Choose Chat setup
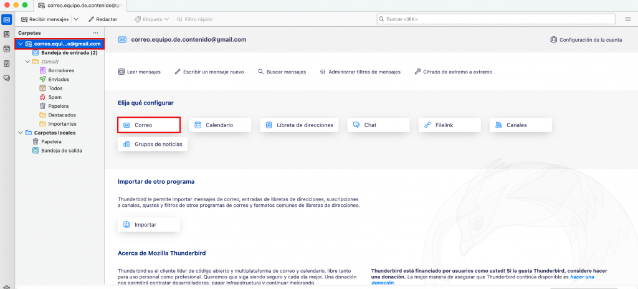Viewport: 638px width, 289px height. [378, 125]
